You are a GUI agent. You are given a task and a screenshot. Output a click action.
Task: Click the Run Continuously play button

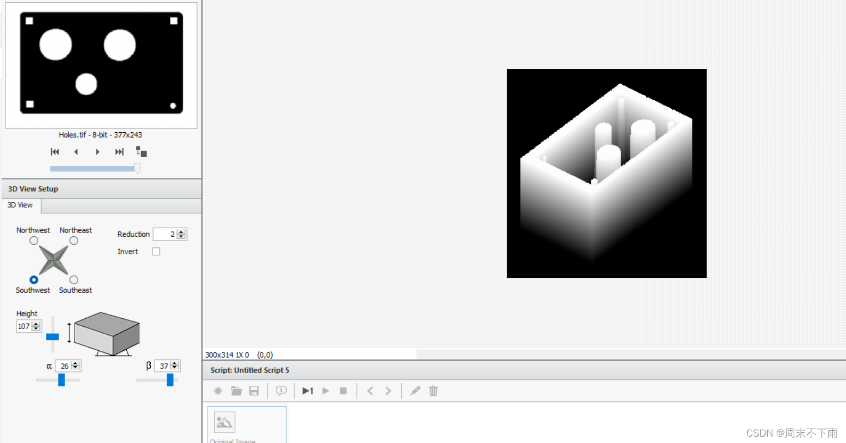(326, 391)
